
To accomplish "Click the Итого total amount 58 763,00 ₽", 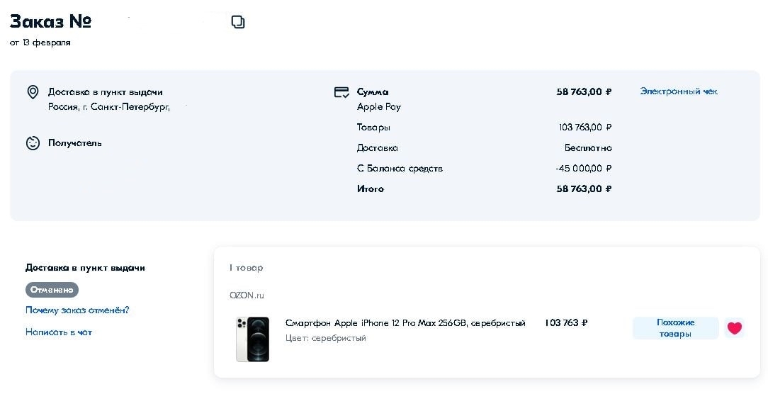I will [x=584, y=189].
